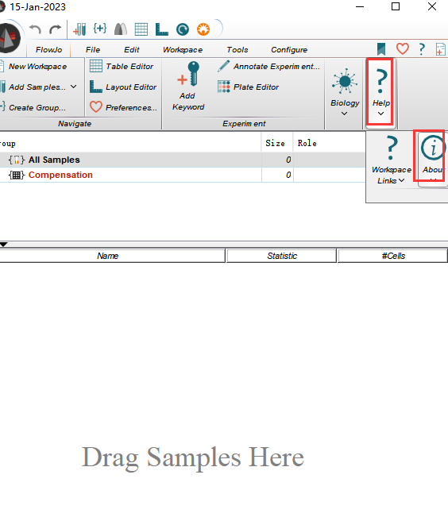
Task: Open the Table Editor icon in quick toolbar
Action: [141, 29]
